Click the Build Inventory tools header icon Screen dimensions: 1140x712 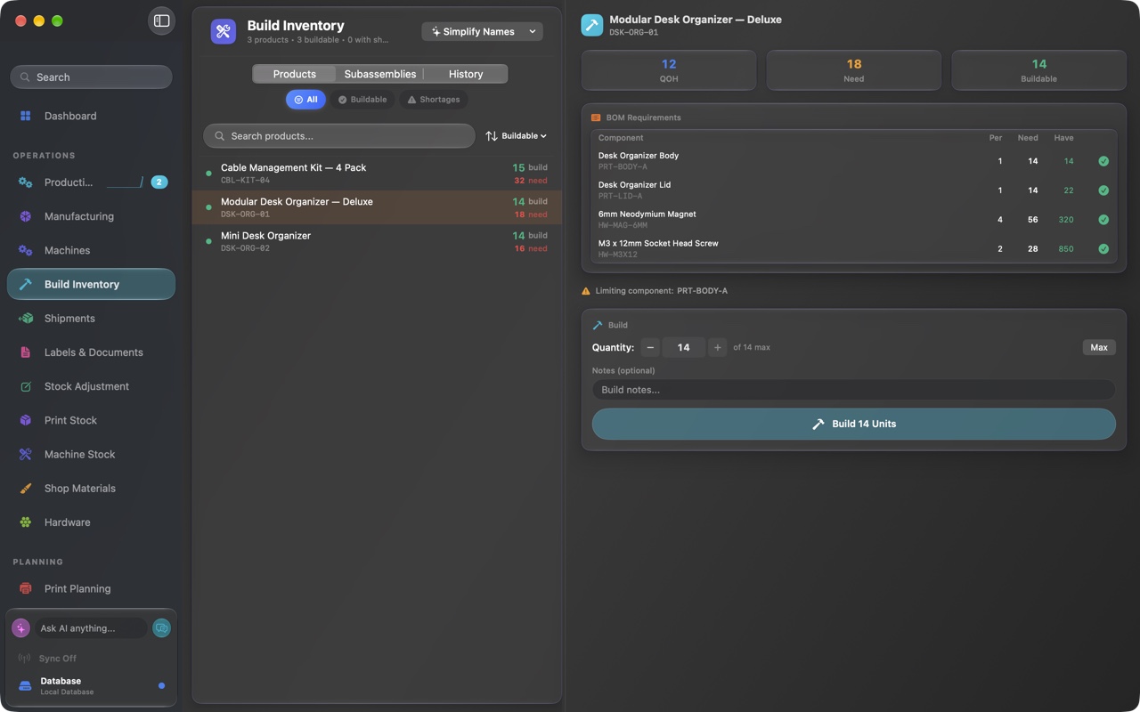[x=224, y=31]
